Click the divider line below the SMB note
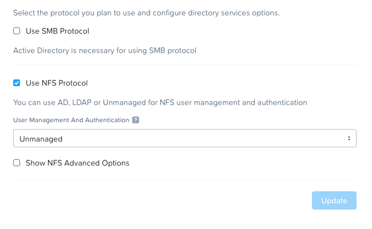 coord(184,65)
